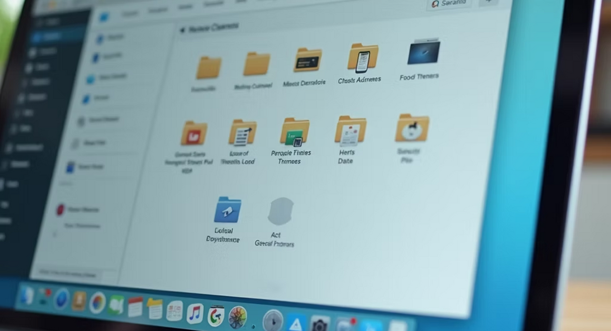
Task: Open the Laae of Theeatla Lond folder
Action: pyautogui.click(x=242, y=133)
